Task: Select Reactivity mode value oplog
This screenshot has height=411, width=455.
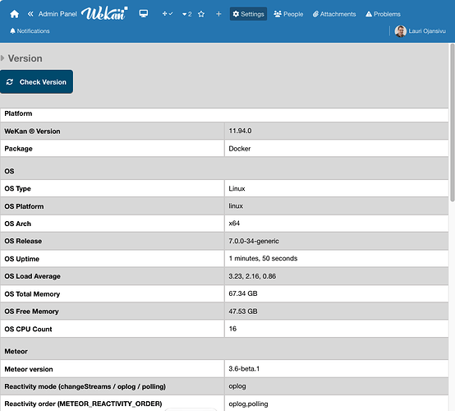Action: pyautogui.click(x=237, y=386)
